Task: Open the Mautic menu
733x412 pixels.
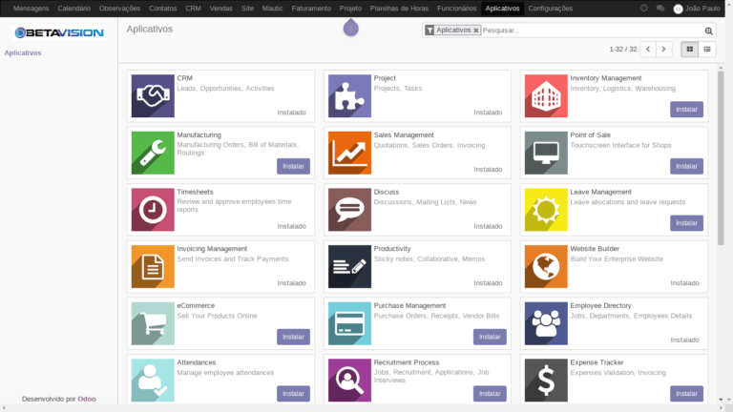Action: tap(272, 9)
